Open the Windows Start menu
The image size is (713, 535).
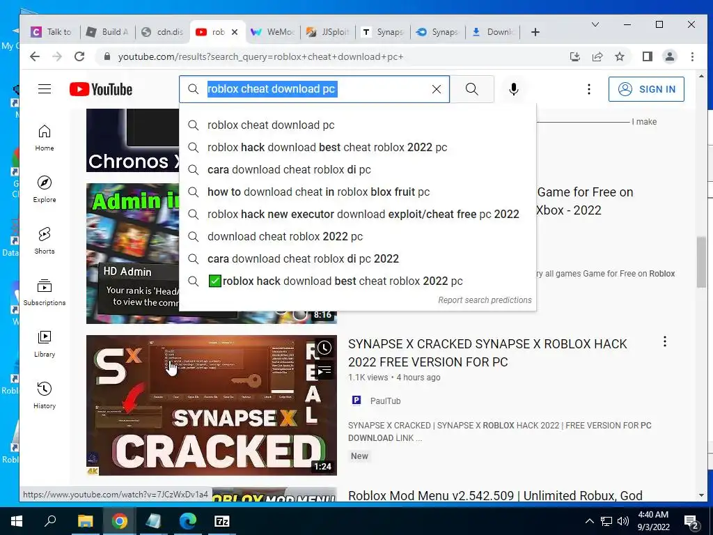pos(17,521)
